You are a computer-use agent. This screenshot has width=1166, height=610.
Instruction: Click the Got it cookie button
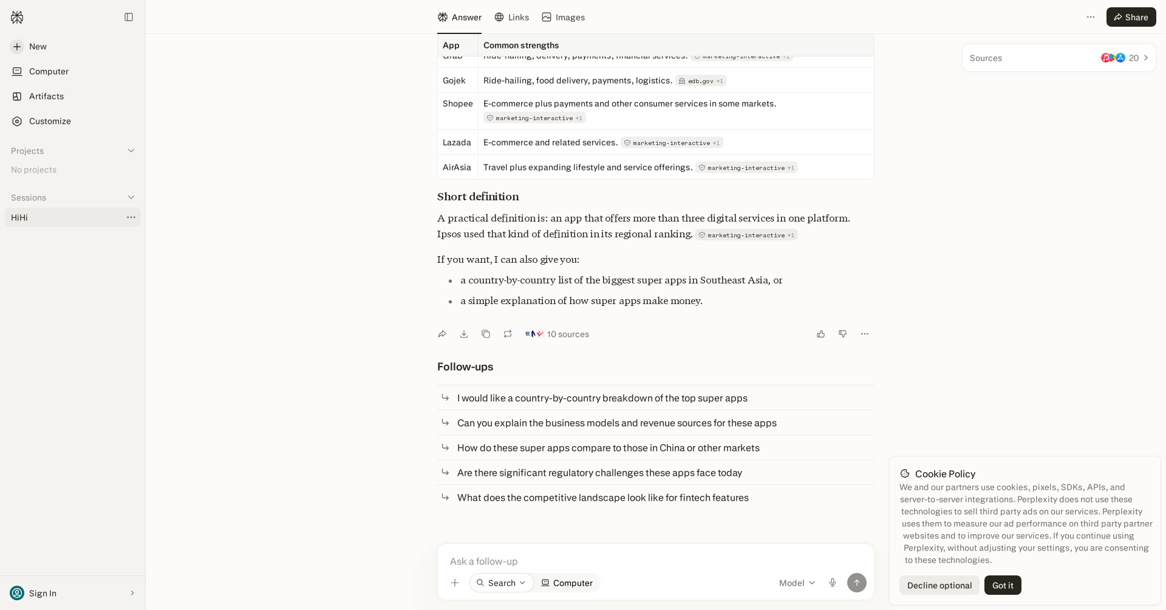1003,585
